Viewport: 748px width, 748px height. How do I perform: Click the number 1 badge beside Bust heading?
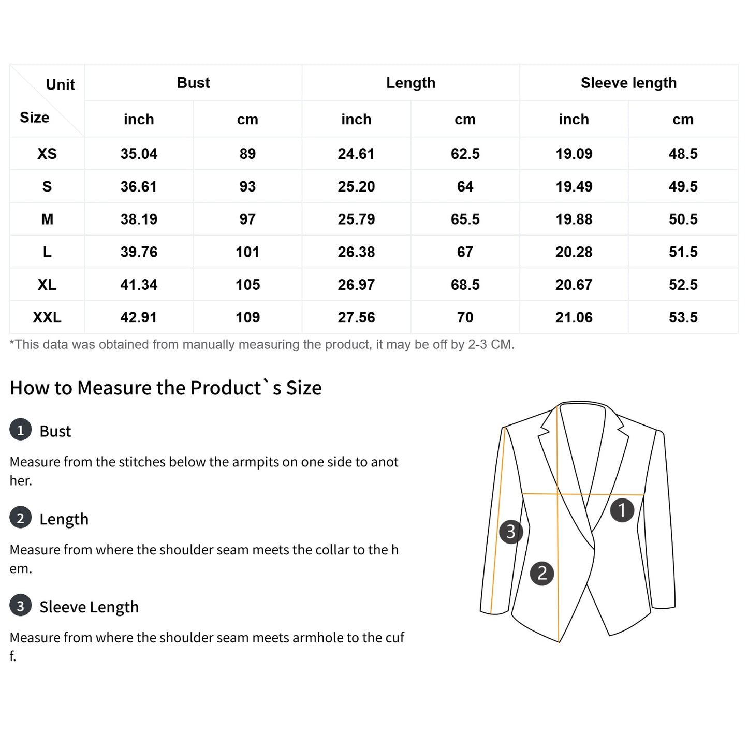pyautogui.click(x=20, y=430)
